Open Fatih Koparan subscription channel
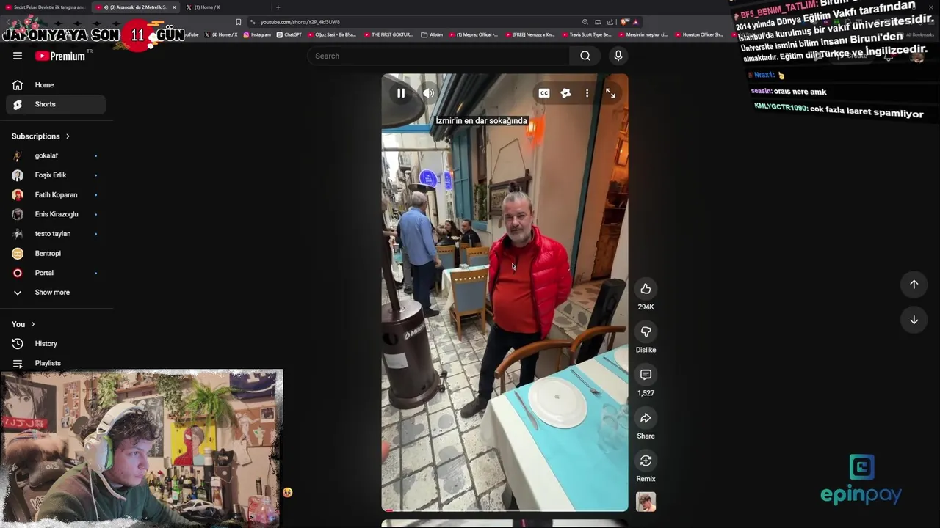940x528 pixels. pyautogui.click(x=56, y=195)
